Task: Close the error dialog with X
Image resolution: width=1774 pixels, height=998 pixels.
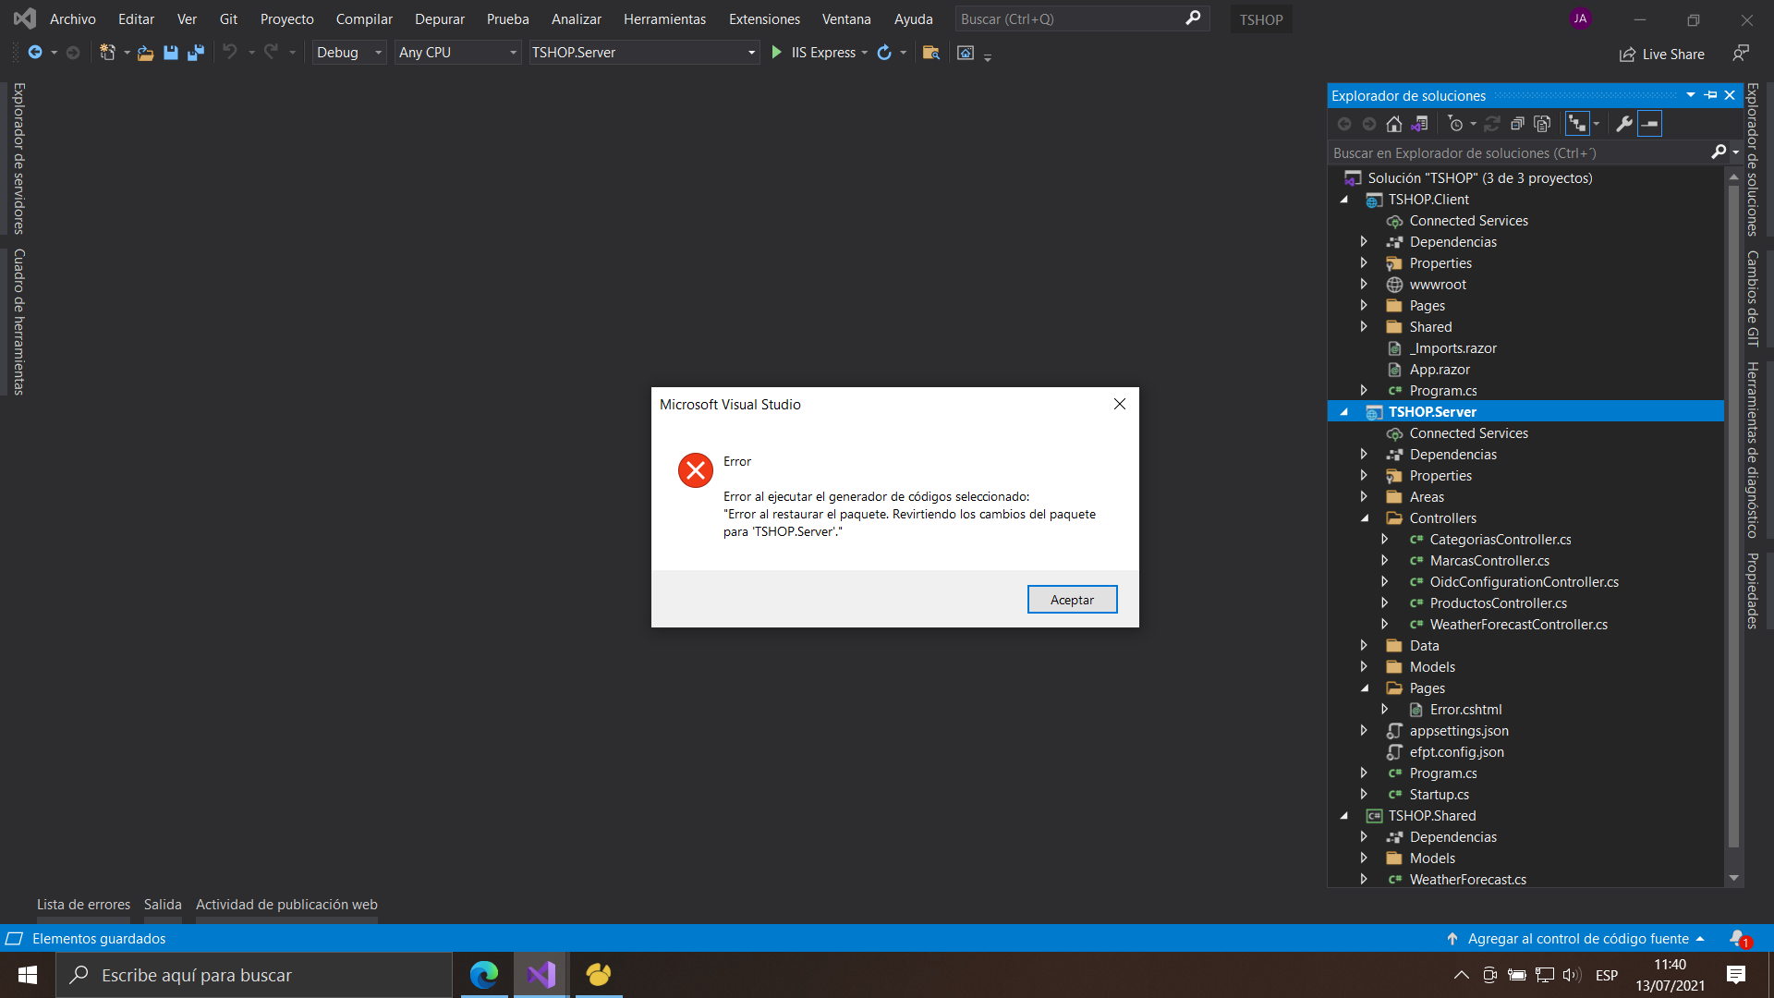Action: [1120, 404]
